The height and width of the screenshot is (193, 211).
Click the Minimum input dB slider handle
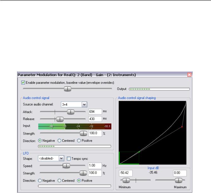126,180
